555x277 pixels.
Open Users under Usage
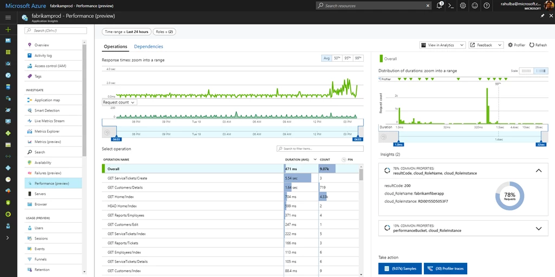53,228
